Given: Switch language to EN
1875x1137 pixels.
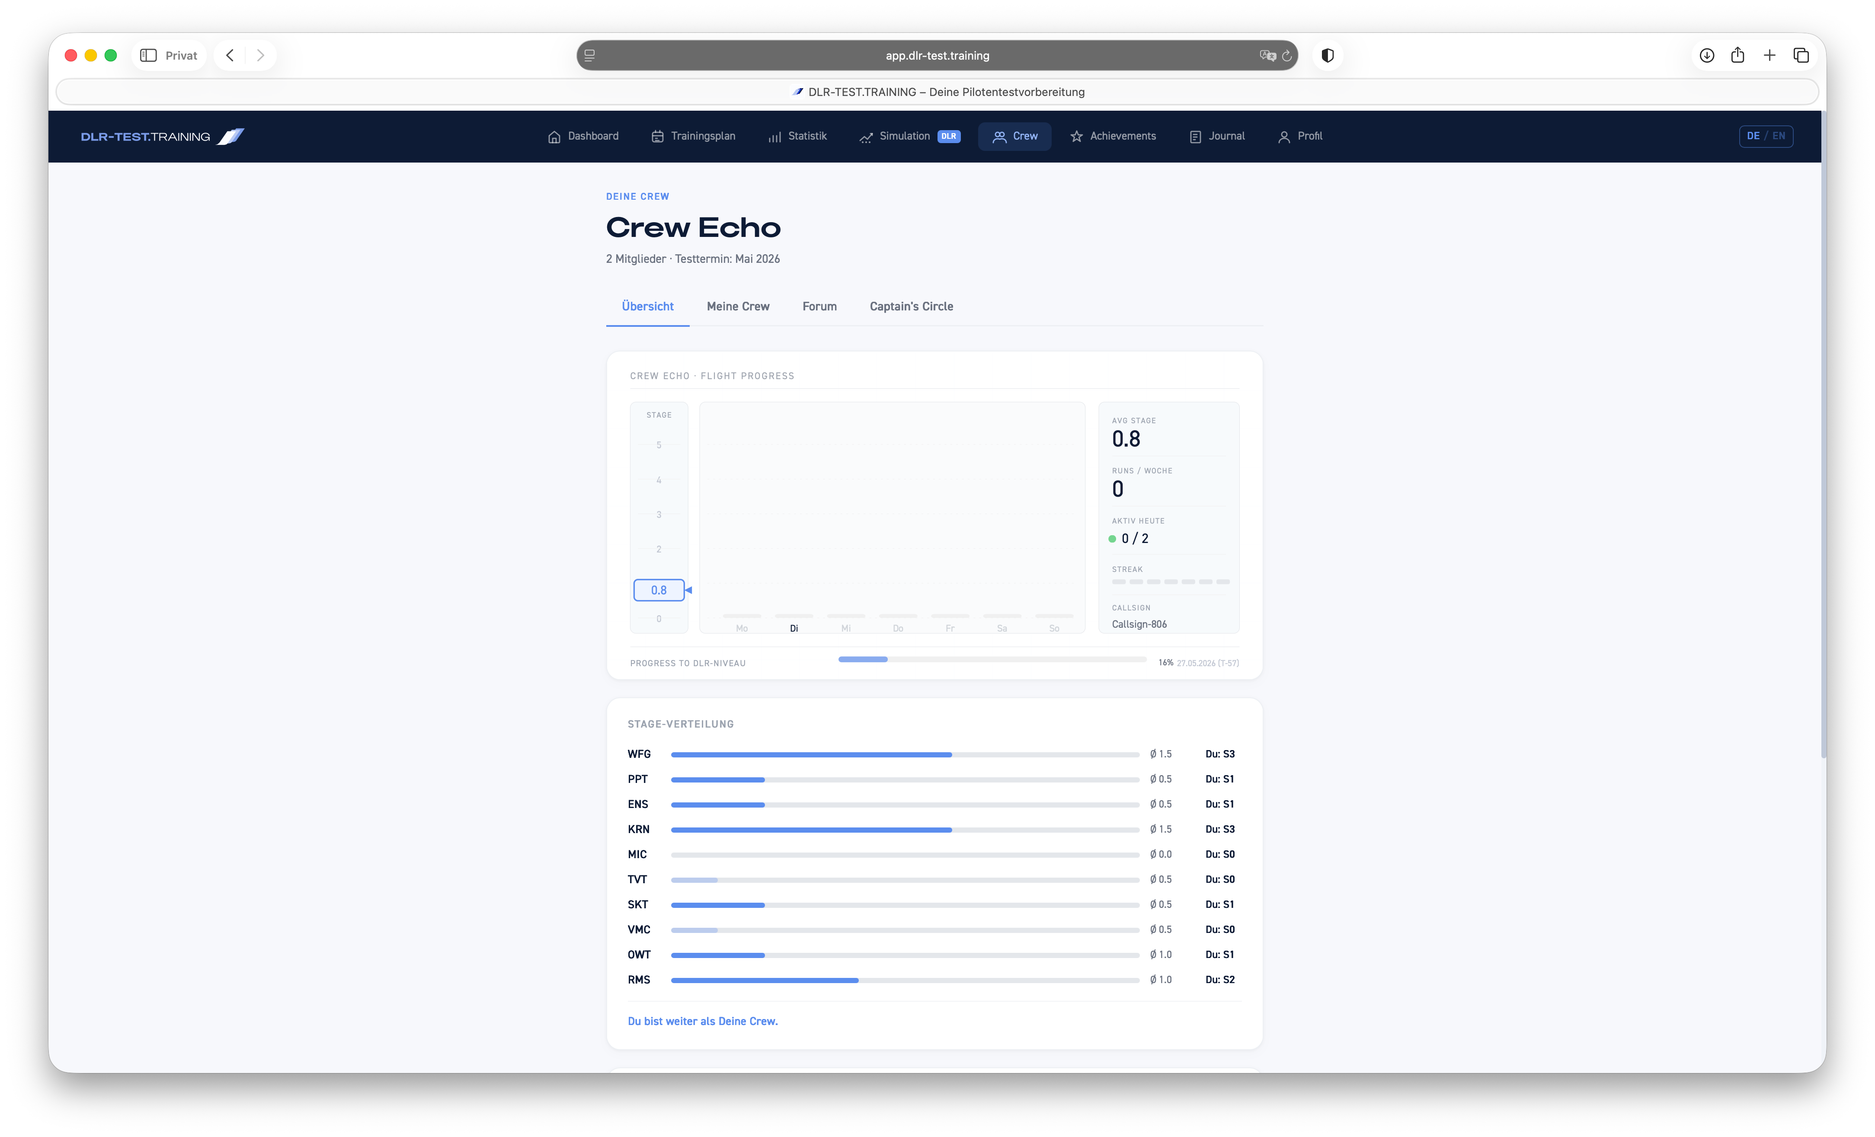Looking at the screenshot, I should [x=1779, y=136].
